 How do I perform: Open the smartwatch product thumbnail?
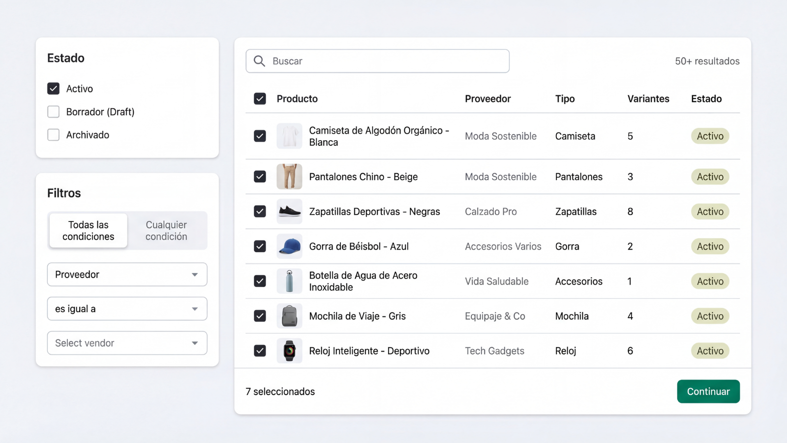pyautogui.click(x=290, y=350)
